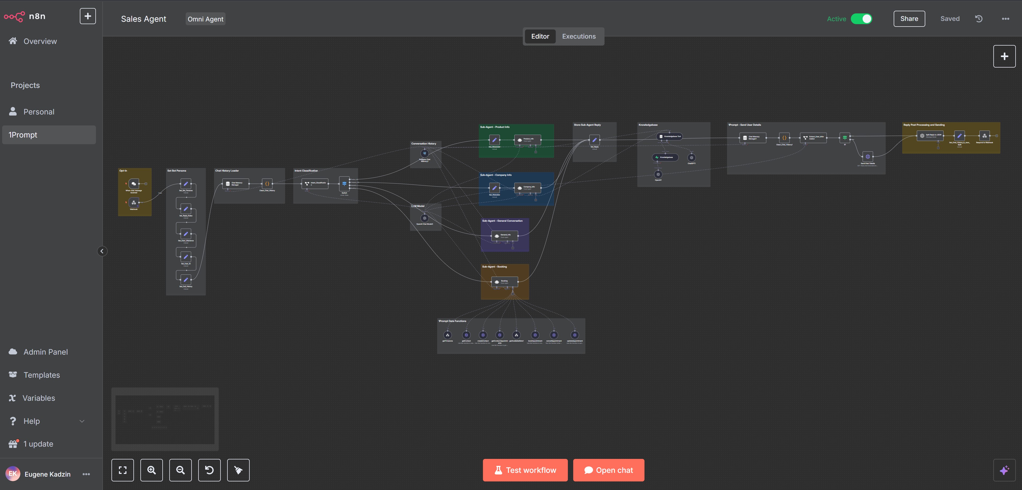The width and height of the screenshot is (1022, 490).
Task: Toggle the Active workflow switch off
Action: 861,19
